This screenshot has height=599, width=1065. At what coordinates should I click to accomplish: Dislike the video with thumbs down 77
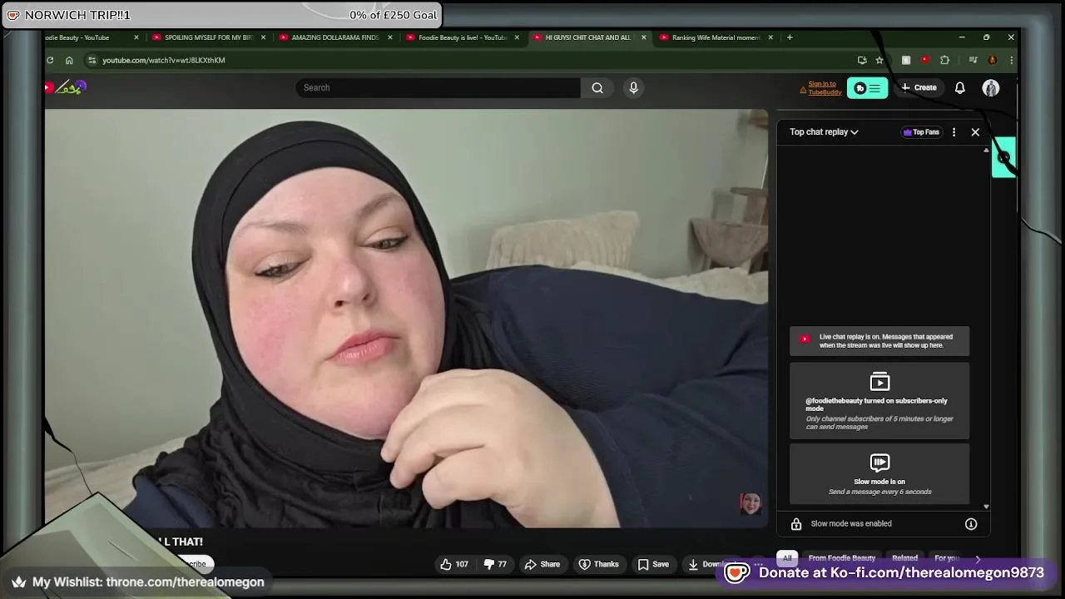point(496,564)
